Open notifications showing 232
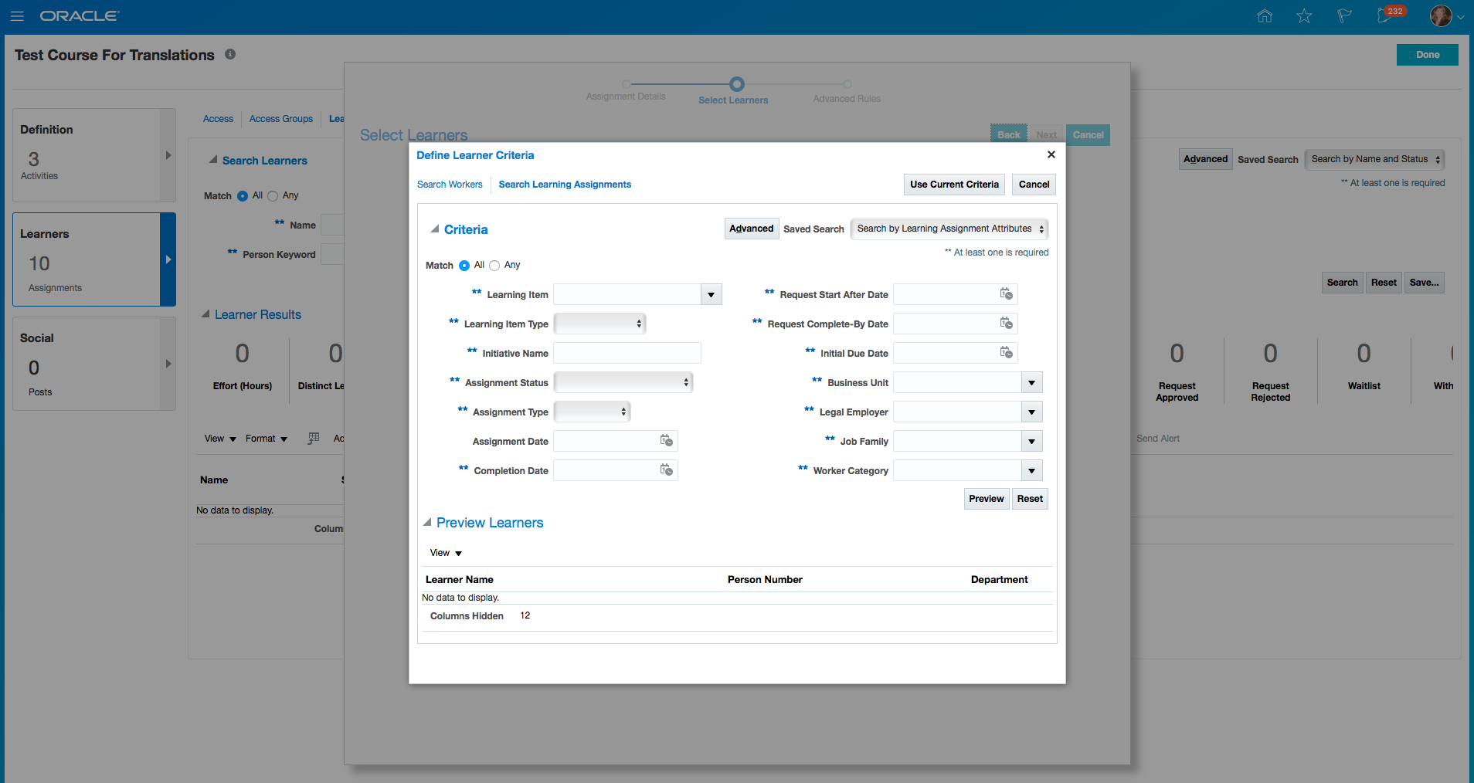The image size is (1474, 783). click(x=1390, y=15)
